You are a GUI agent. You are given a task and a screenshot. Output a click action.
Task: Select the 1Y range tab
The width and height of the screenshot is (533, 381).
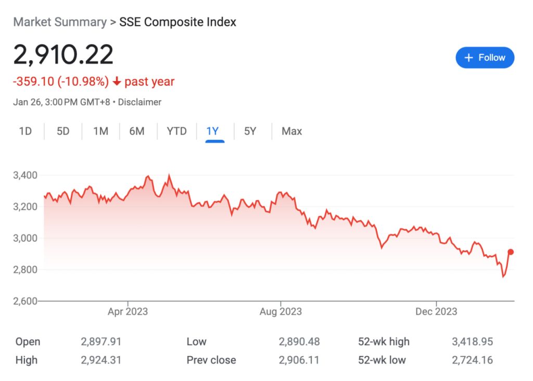pos(212,131)
